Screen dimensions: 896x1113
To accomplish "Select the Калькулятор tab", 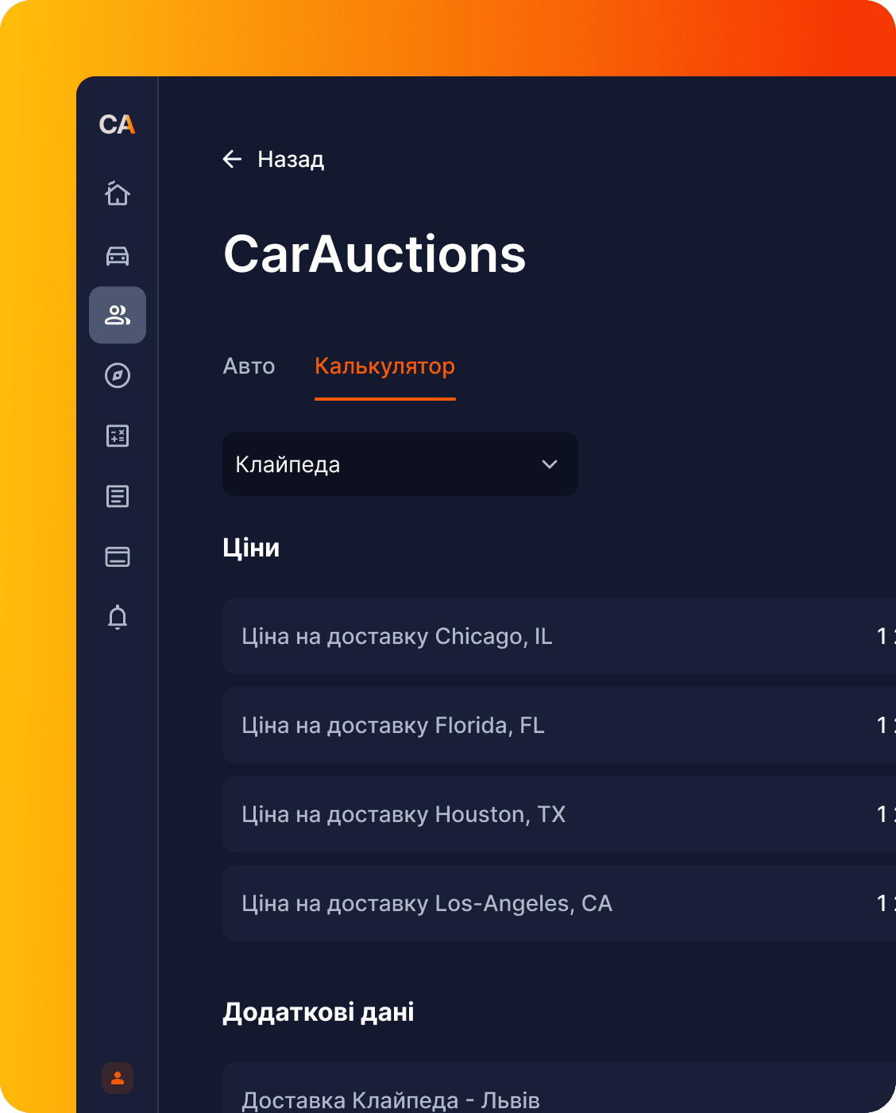I will point(384,366).
